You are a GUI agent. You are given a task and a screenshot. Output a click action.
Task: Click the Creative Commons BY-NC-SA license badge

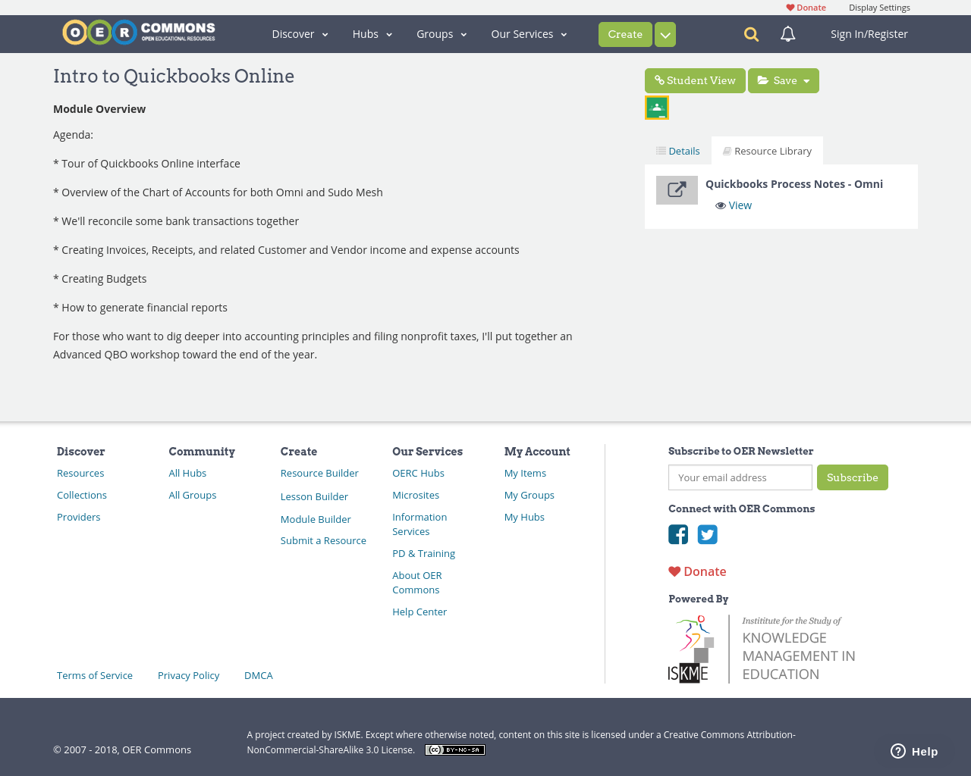tap(454, 749)
